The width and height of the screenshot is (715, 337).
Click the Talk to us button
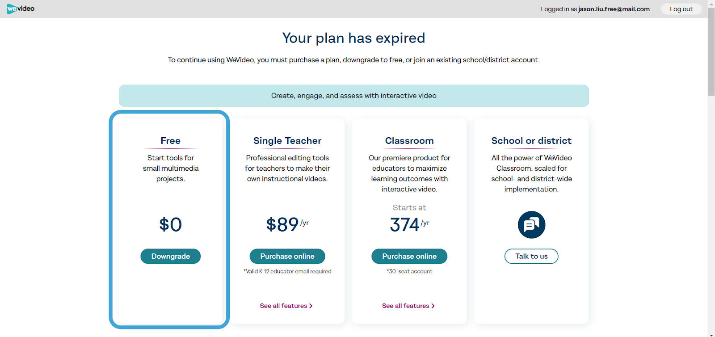click(531, 257)
